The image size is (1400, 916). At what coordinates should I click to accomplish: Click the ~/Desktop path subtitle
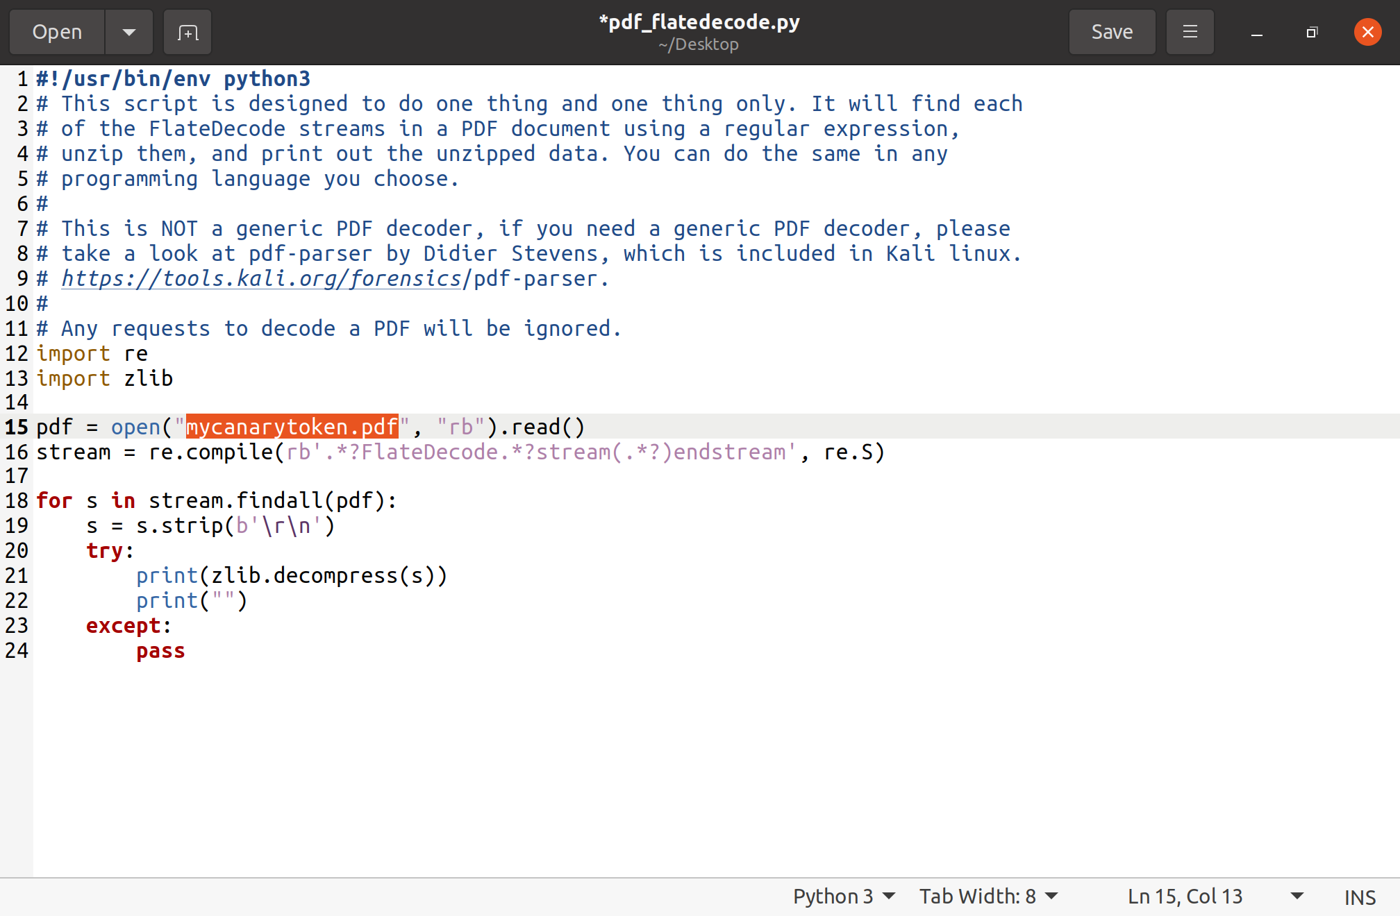click(x=699, y=44)
